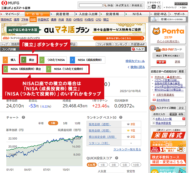The height and width of the screenshot is (173, 189).
Task: Switch to the ランキング tab
Action: 121,44
